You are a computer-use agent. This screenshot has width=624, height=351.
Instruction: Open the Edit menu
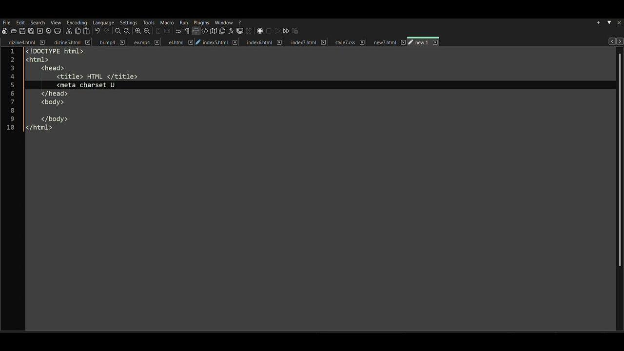20,22
